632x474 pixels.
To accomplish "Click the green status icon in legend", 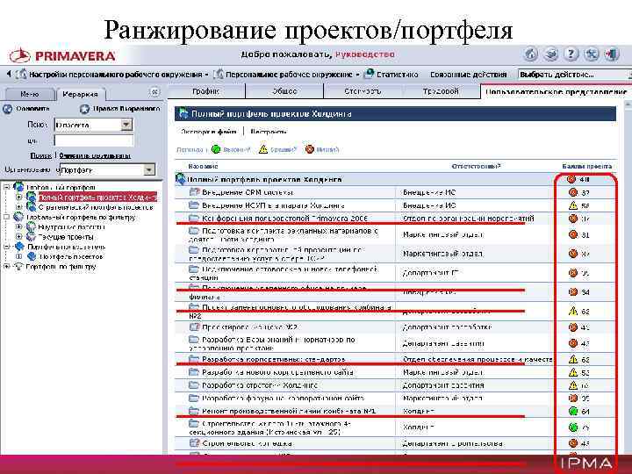I will [216, 149].
